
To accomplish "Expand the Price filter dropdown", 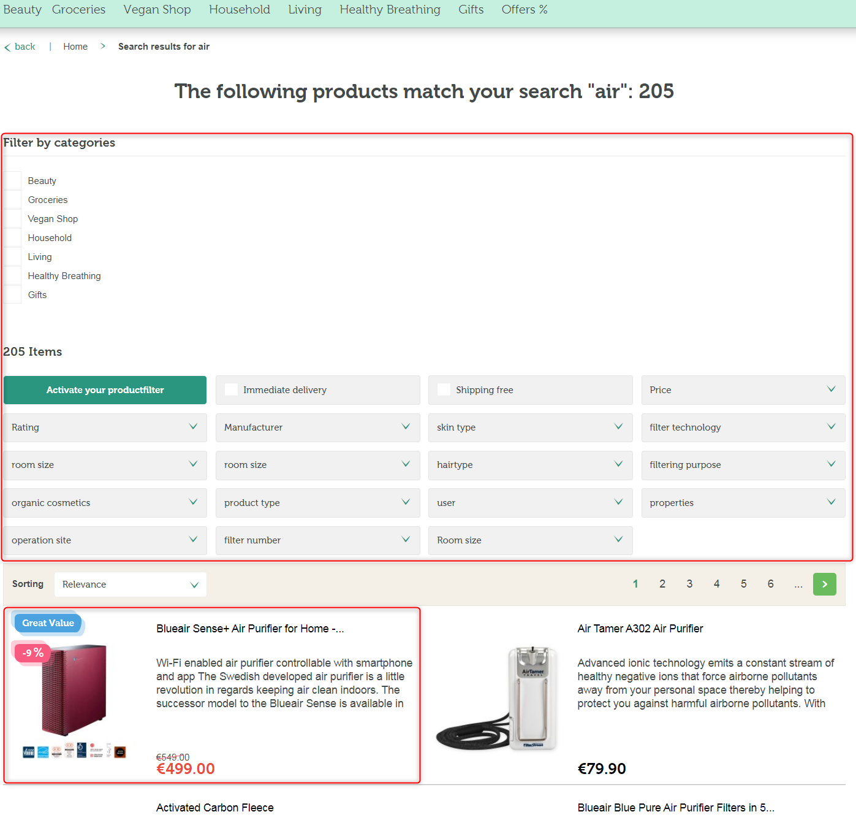I will pos(743,390).
